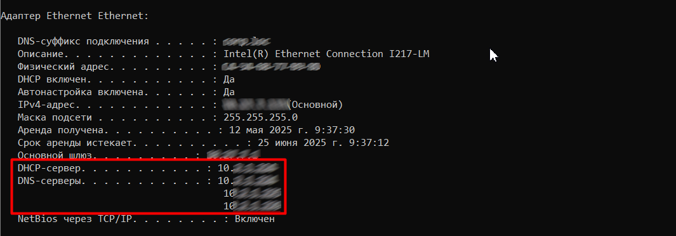This screenshot has height=236, width=676.
Task: Click the blurred Физический адрес value
Action: [271, 67]
